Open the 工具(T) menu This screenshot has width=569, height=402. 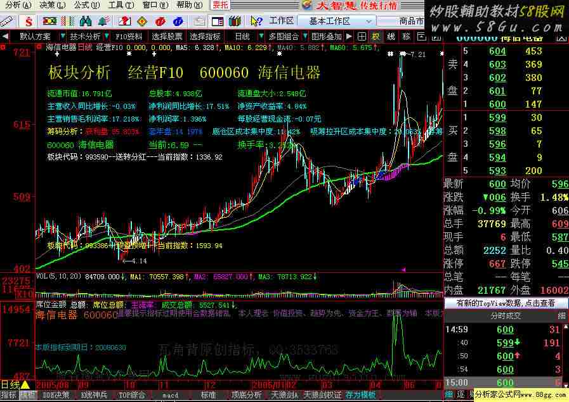[121, 5]
